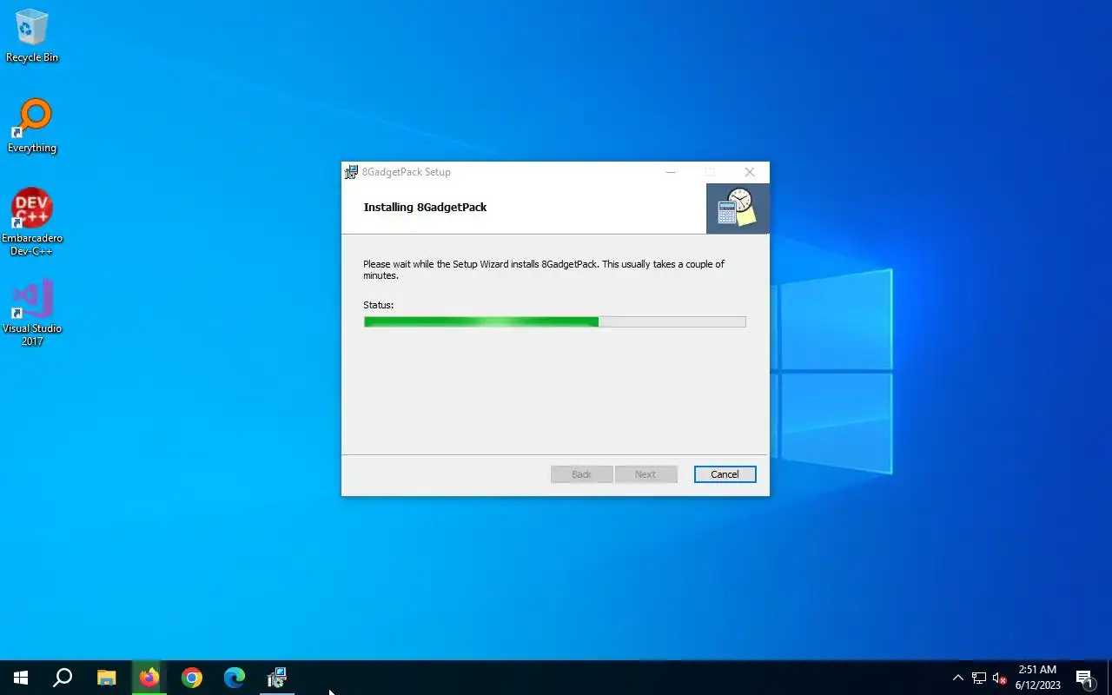Open the network status tray icon
1112x695 pixels.
click(979, 678)
